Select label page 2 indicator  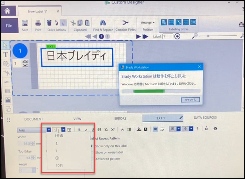coord(107,36)
